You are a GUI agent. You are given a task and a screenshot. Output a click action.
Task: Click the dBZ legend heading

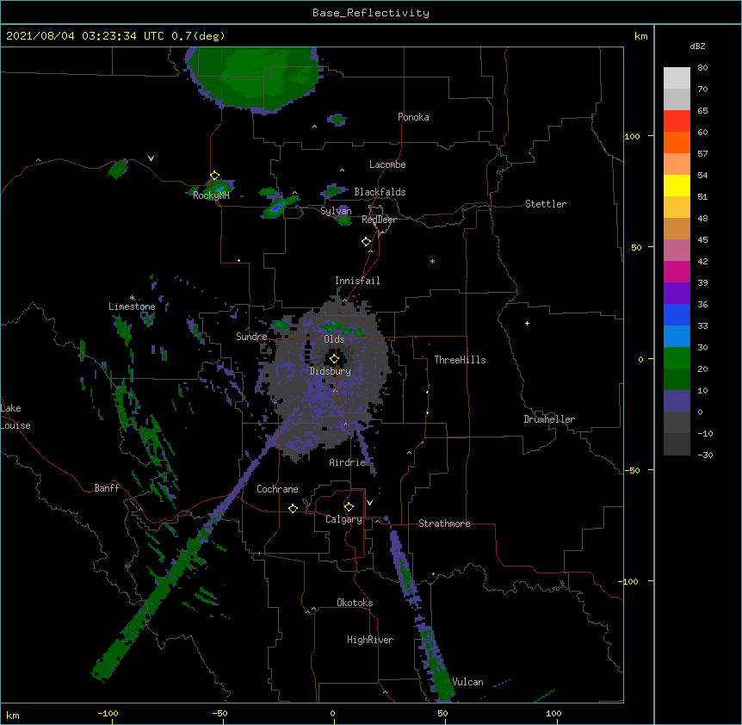(697, 46)
